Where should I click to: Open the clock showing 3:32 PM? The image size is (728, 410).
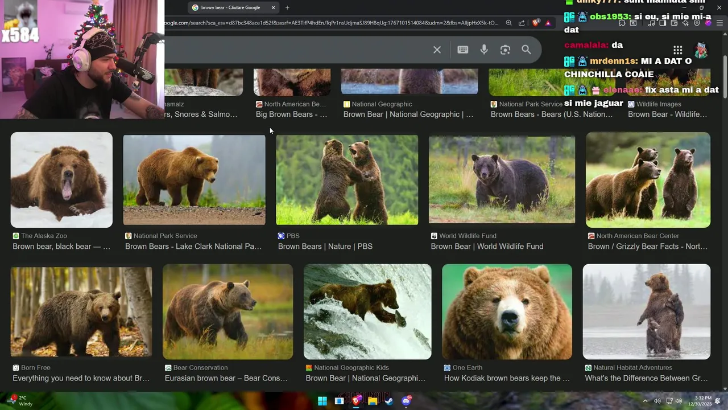pyautogui.click(x=700, y=401)
